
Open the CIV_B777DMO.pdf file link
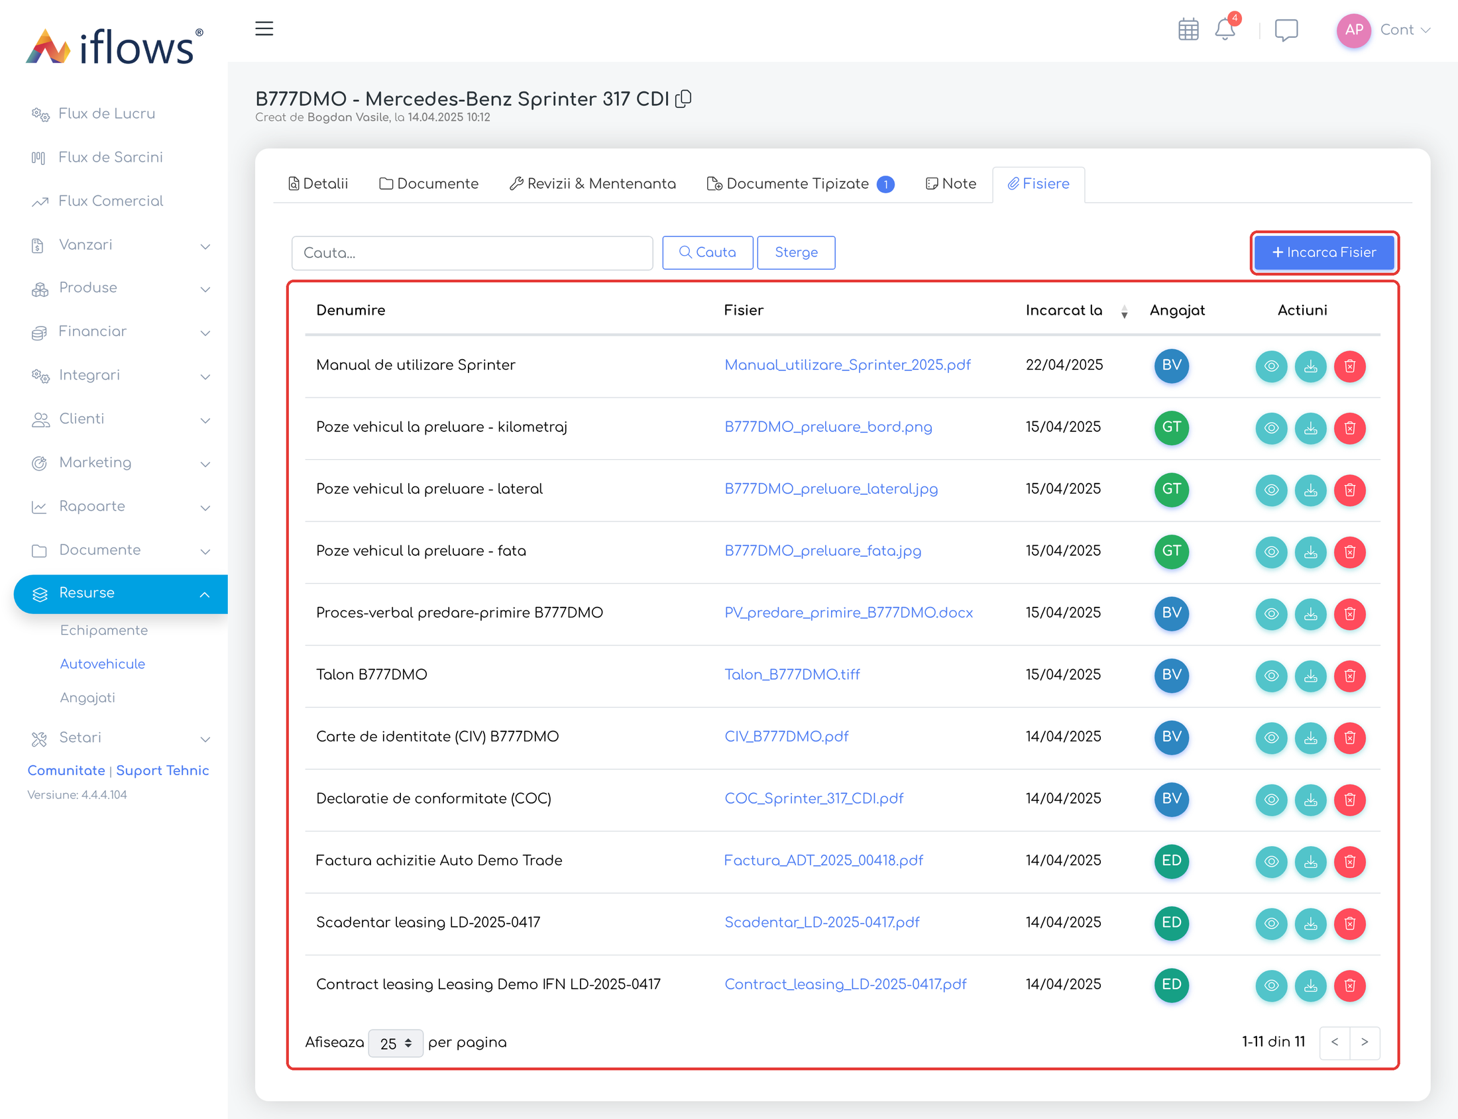click(786, 737)
